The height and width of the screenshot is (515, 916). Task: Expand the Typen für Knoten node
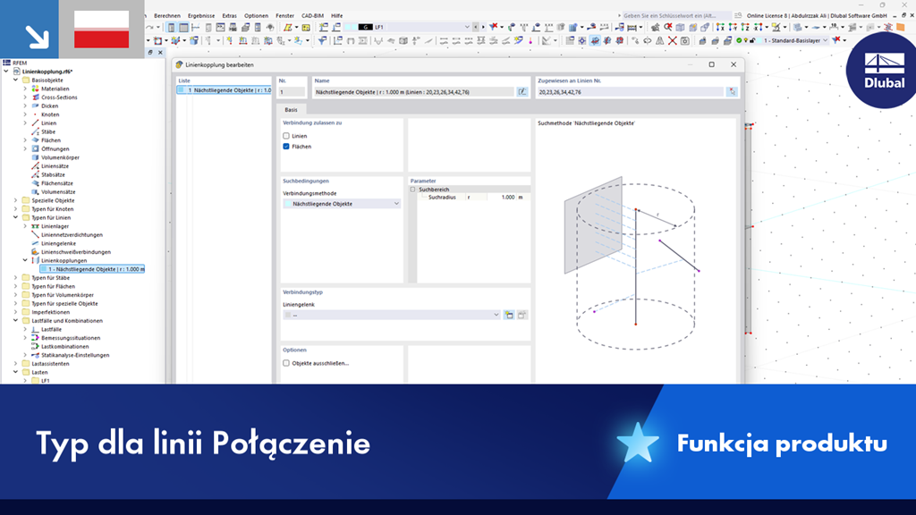coord(16,209)
